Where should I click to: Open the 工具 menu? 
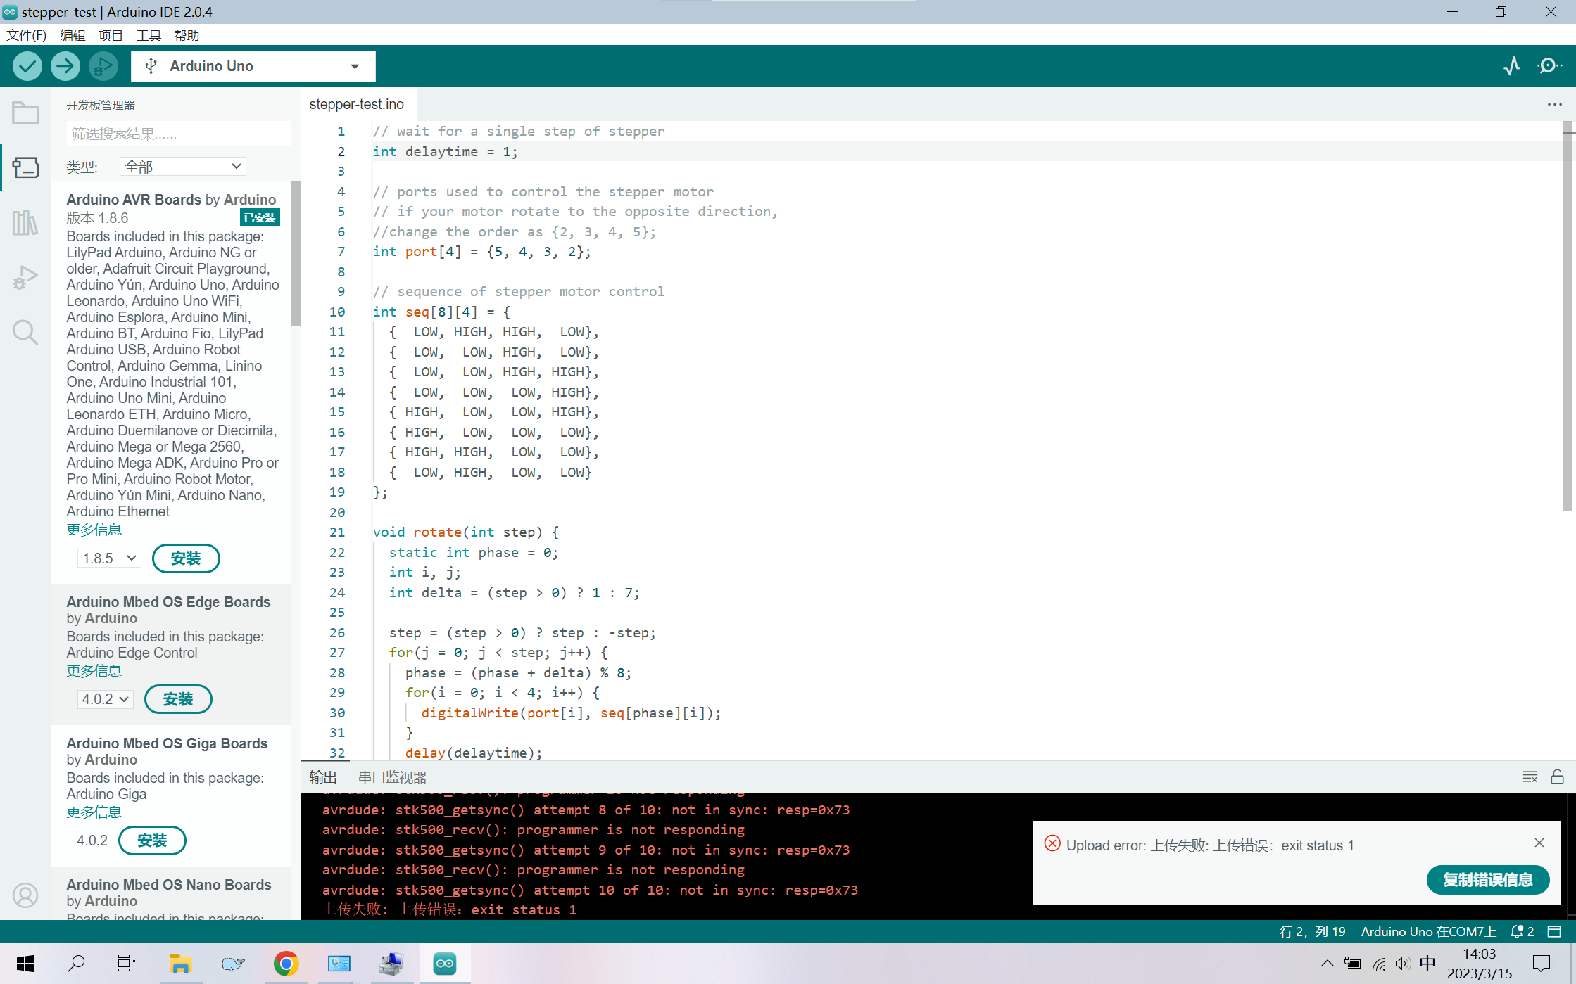(x=149, y=35)
